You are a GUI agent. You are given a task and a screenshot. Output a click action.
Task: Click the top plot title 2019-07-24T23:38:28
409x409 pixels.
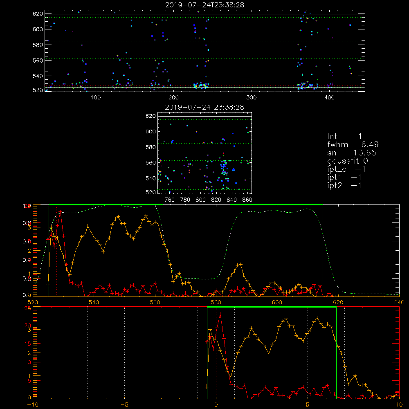click(204, 5)
